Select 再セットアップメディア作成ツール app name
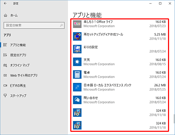The width and height of the screenshot is (175, 135). click(x=103, y=34)
